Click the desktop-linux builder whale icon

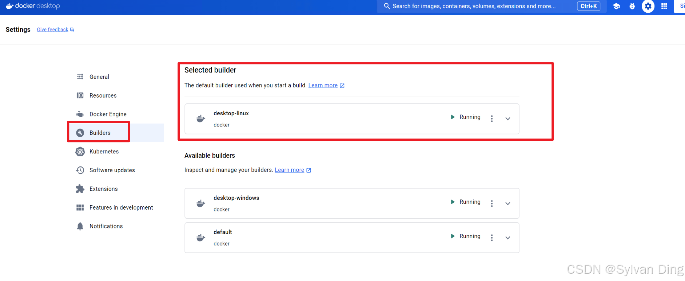click(201, 119)
